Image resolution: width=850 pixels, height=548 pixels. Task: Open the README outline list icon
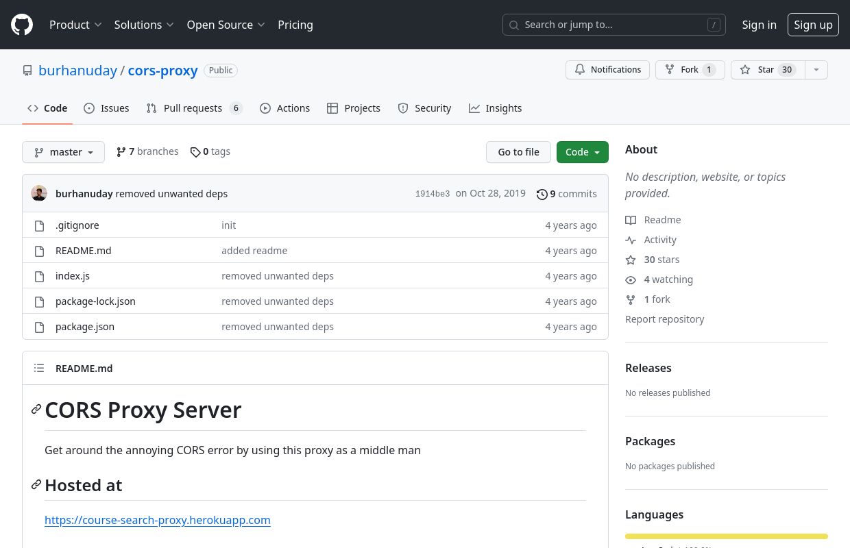pyautogui.click(x=39, y=369)
